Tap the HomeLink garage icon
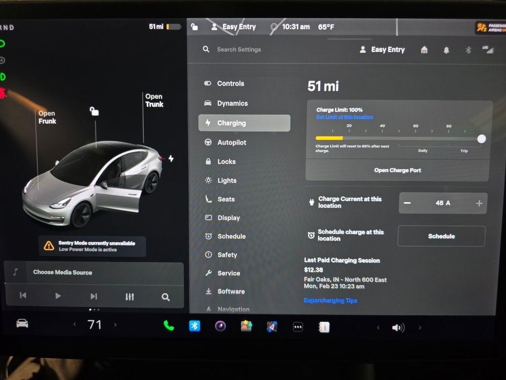Image resolution: width=506 pixels, height=380 pixels. pyautogui.click(x=424, y=50)
